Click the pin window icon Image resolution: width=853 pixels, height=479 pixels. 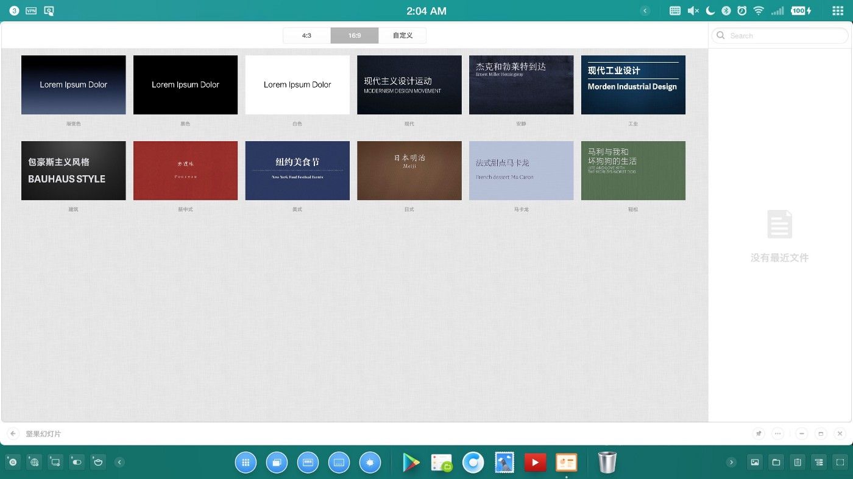click(x=759, y=434)
